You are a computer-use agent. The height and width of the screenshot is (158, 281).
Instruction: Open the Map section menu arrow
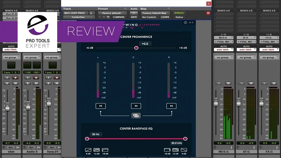(169, 9)
